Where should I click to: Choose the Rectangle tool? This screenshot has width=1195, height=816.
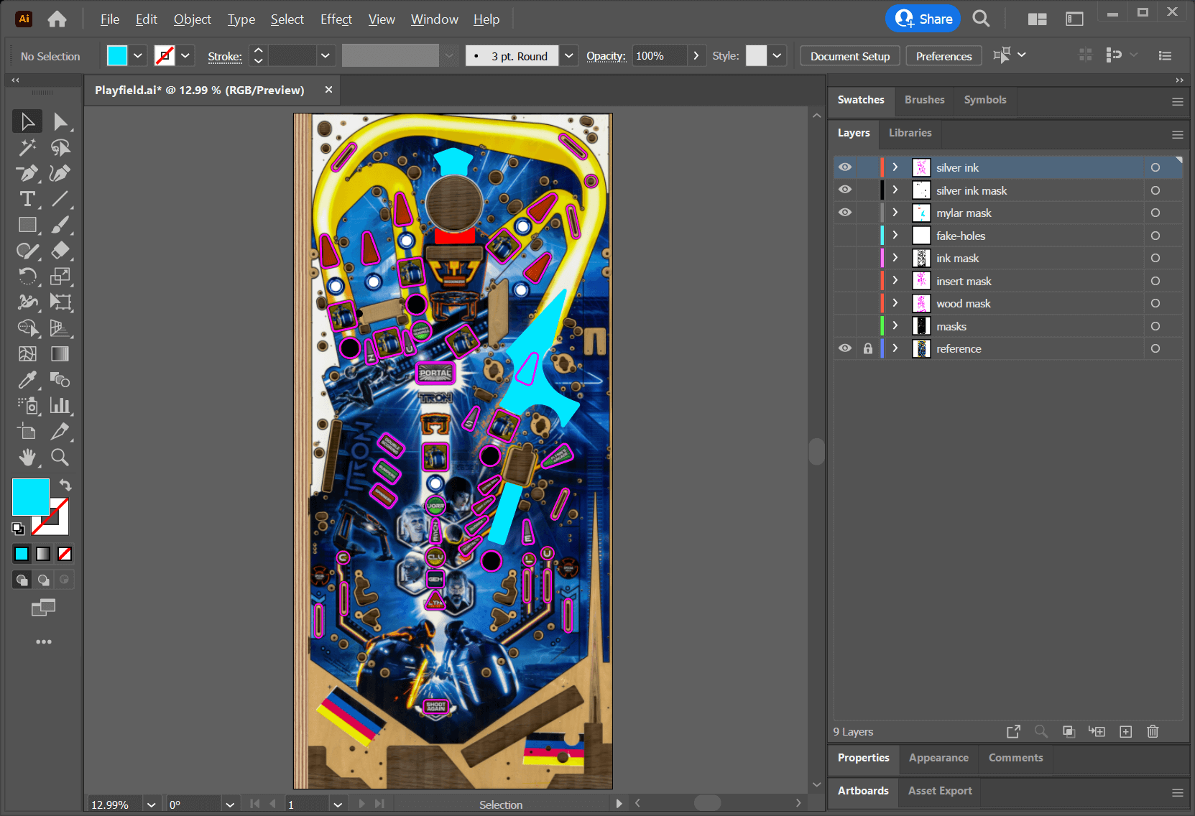click(x=27, y=225)
